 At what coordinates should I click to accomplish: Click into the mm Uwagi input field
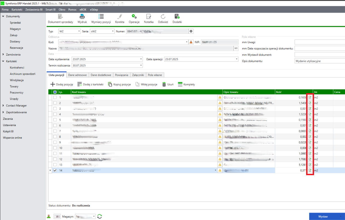tap(320, 42)
